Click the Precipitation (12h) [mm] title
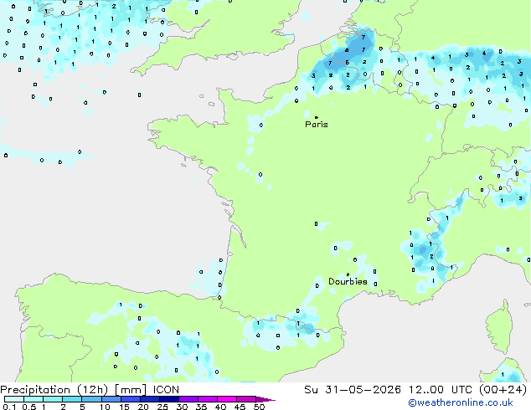 (x=73, y=390)
